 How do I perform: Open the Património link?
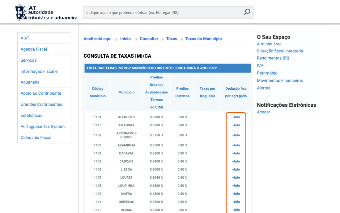click(267, 73)
